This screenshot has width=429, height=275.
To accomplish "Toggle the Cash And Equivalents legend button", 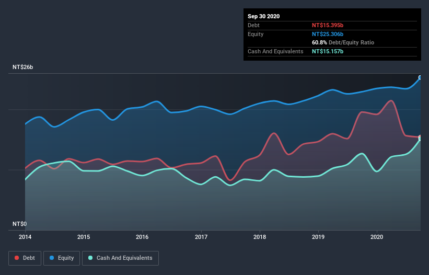I will click(120, 258).
